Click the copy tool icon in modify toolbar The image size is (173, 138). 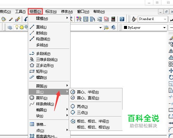click(171, 44)
